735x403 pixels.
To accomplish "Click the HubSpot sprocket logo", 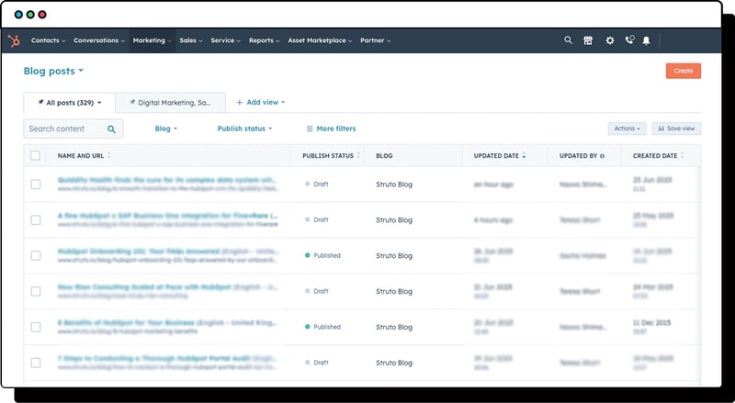I will [x=14, y=40].
